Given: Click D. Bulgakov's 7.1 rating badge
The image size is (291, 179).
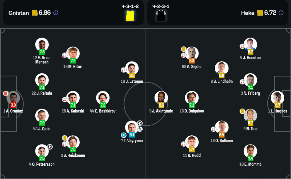Looking at the screenshot, I should point(192,105).
